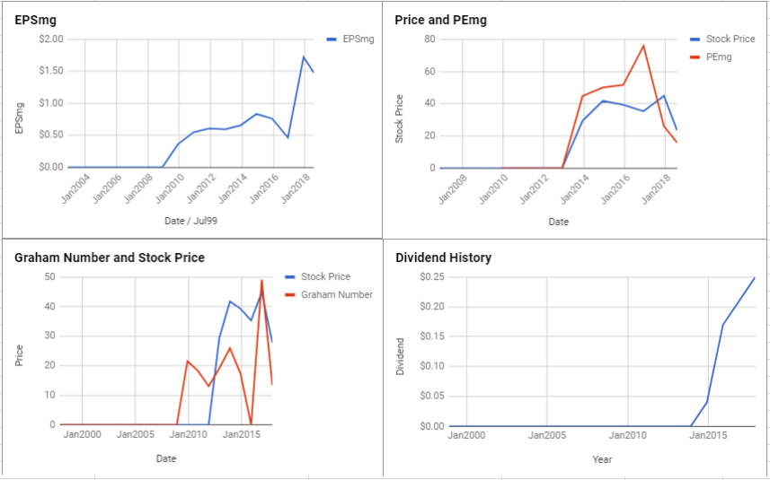The height and width of the screenshot is (480, 770).
Task: Click the 'Date / Jul99' axis title
Action: 191,221
